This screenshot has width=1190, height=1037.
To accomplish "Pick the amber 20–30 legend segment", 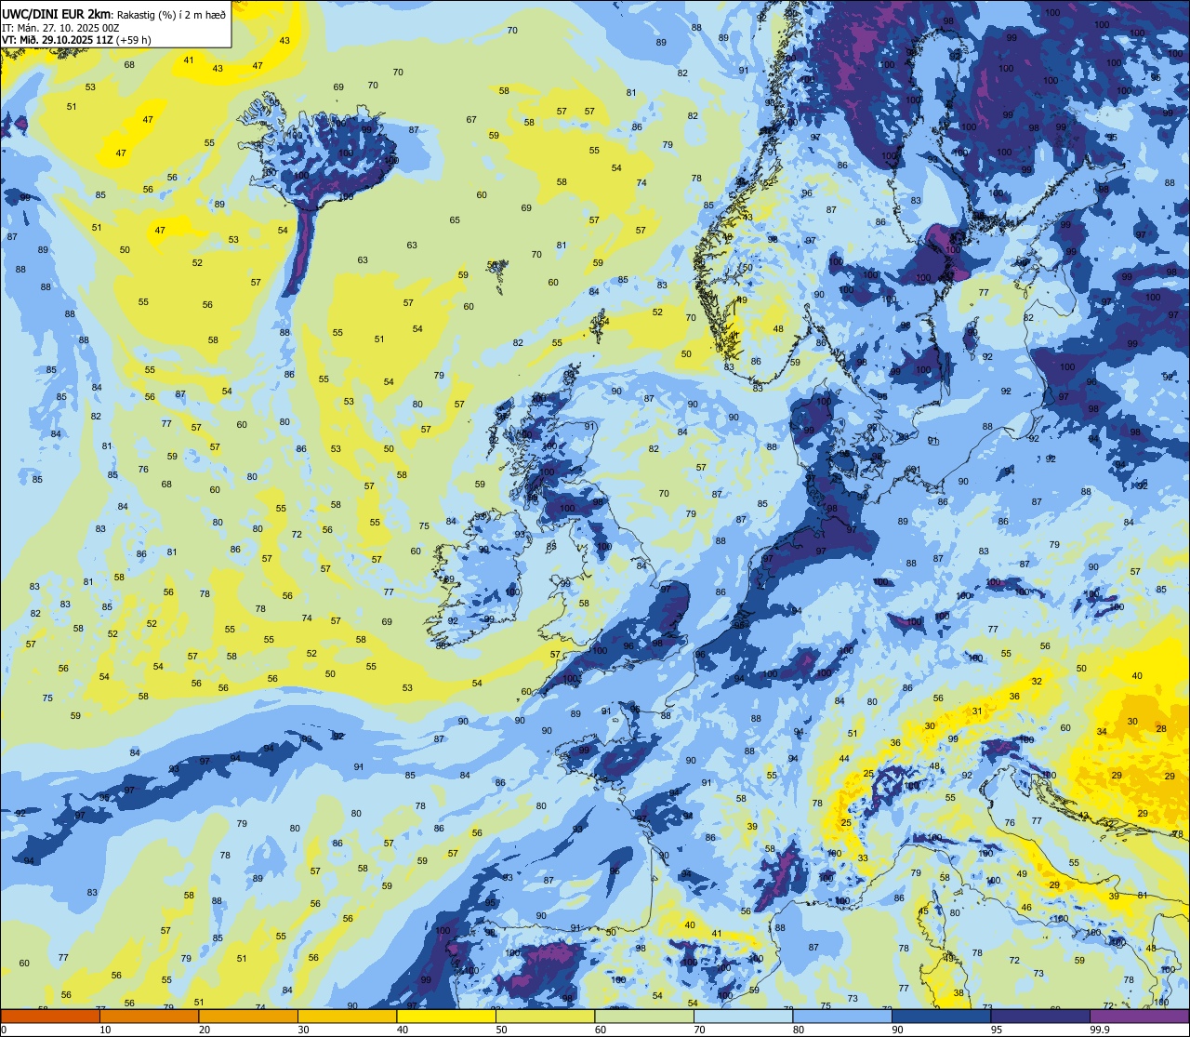I will (248, 1016).
